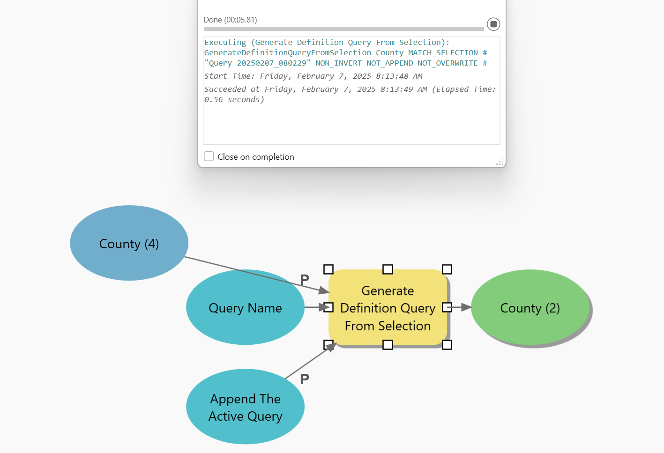Select the Query Name parameter bubble
This screenshot has width=664, height=453.
pos(245,308)
